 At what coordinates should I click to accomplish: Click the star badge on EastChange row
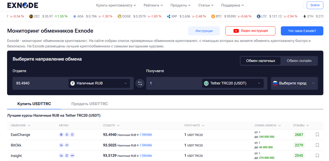pyautogui.click(x=67, y=134)
